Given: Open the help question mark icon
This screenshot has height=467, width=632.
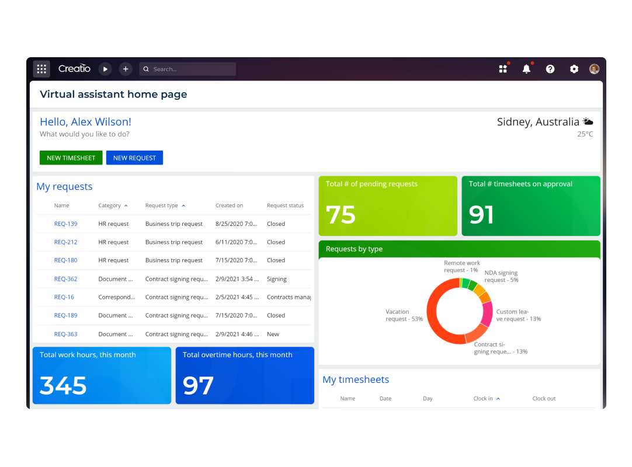Looking at the screenshot, I should (x=550, y=69).
